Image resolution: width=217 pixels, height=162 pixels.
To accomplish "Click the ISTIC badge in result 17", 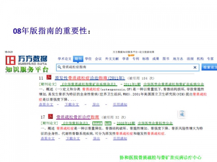I will tap(98, 123).
